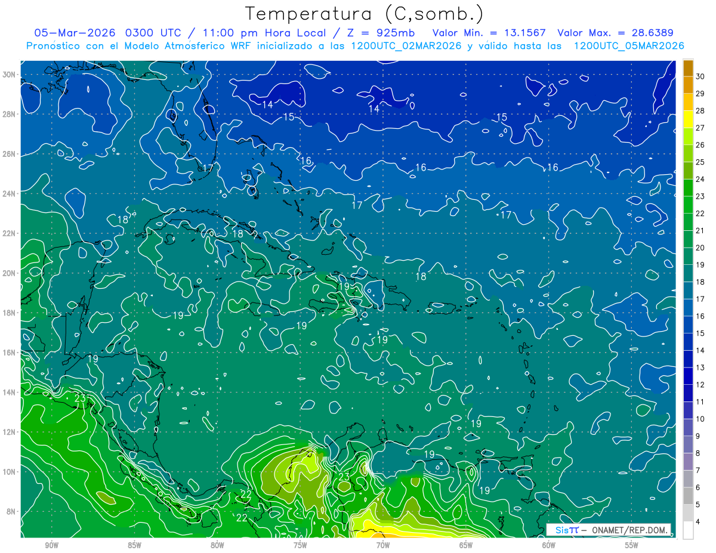Click the longitude label "90W"
The image size is (716, 553).
(51, 545)
